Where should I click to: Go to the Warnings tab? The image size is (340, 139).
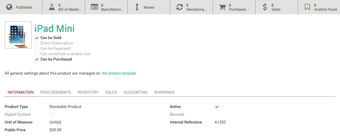(x=164, y=92)
